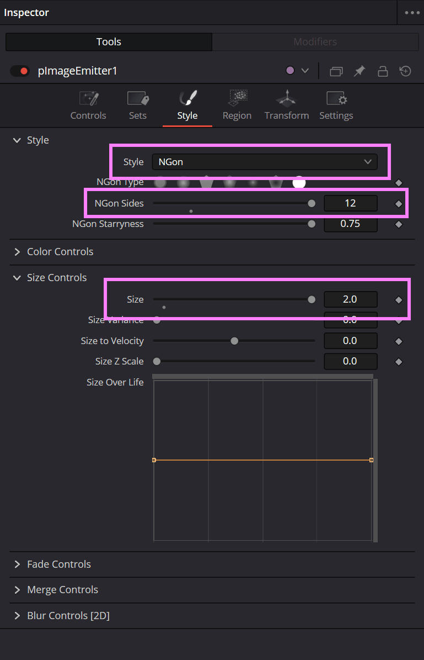Click the NGon Starryness value field
This screenshot has height=660, width=424.
click(x=351, y=224)
